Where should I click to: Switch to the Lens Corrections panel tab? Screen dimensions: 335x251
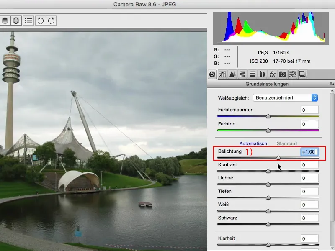263,74
